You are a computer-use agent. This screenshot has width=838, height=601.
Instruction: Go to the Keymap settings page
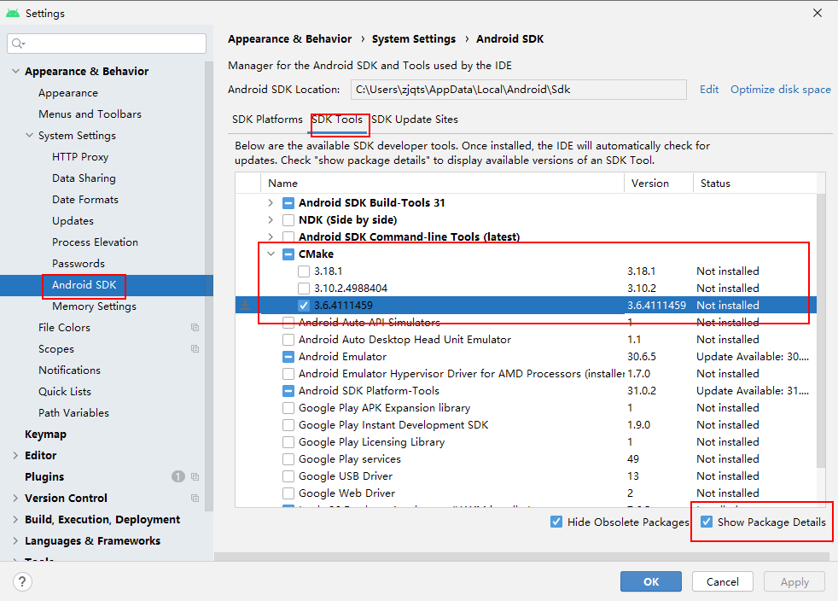[x=45, y=435]
